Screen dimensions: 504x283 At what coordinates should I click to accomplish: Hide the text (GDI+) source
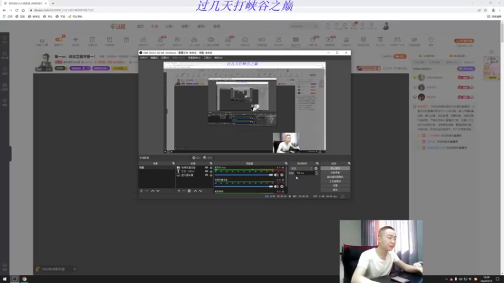tap(207, 171)
